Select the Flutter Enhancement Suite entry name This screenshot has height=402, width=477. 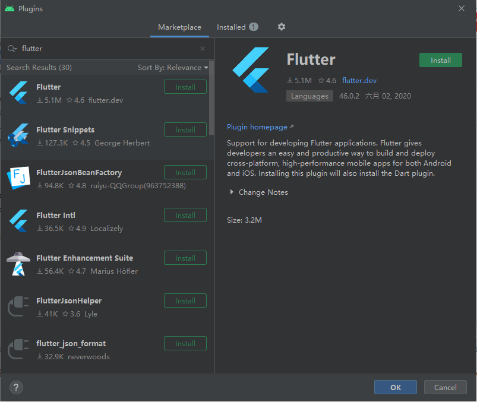(x=84, y=258)
